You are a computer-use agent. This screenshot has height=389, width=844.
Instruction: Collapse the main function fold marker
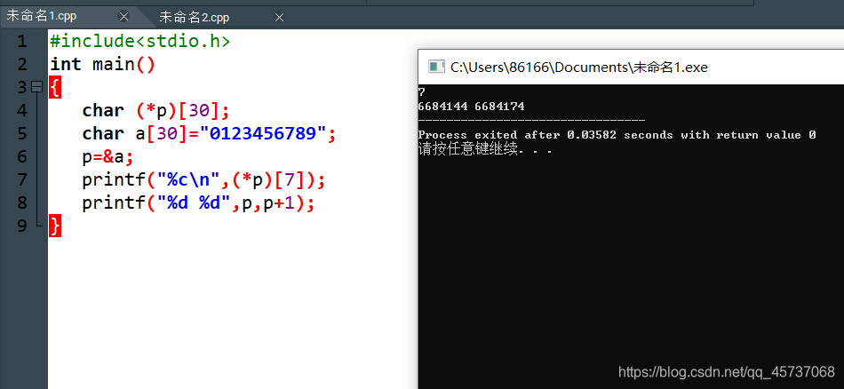tap(36, 87)
